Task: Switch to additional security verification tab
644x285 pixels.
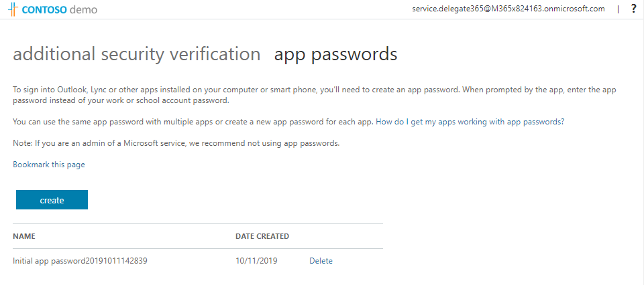Action: coord(136,54)
